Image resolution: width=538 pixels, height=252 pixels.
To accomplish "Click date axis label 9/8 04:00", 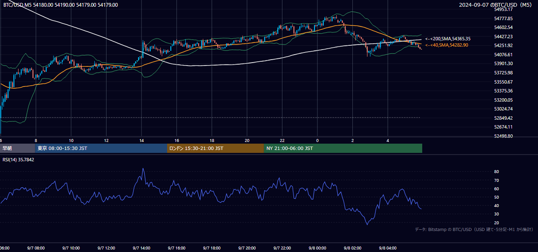I will 388,248.
